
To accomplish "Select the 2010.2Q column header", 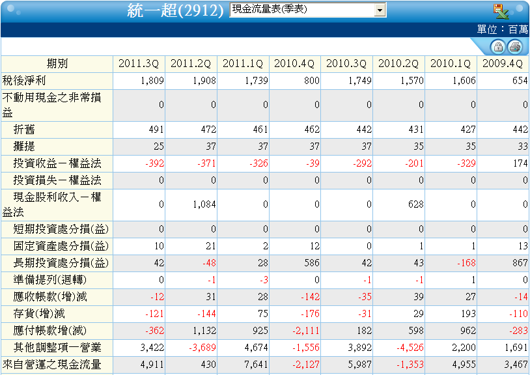I will (x=398, y=64).
